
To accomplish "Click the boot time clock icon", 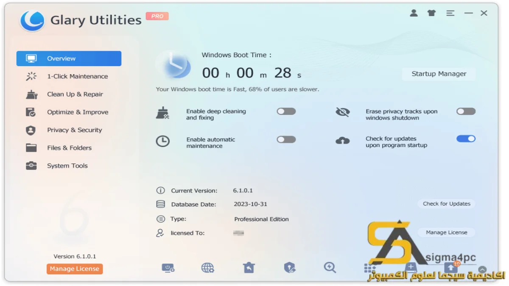I will pos(173,65).
